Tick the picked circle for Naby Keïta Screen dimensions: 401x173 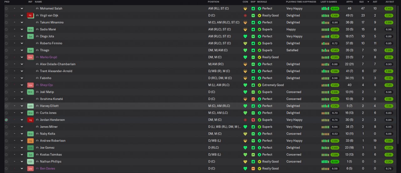pos(6,134)
